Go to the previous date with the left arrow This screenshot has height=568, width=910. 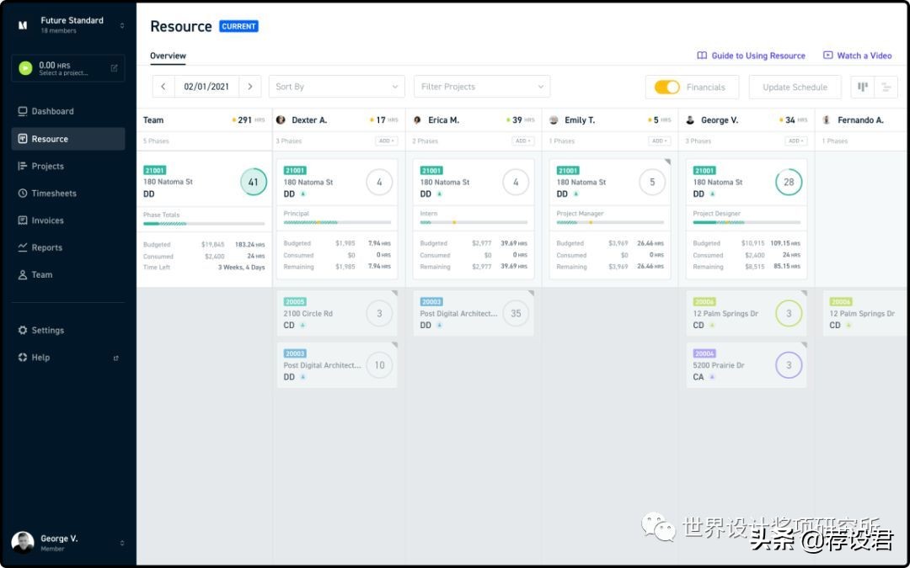click(163, 87)
